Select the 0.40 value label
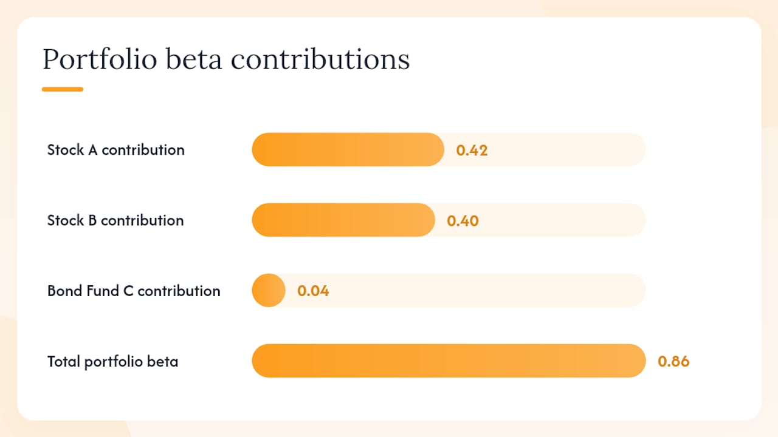Screen dimensions: 778x437 (x=463, y=220)
